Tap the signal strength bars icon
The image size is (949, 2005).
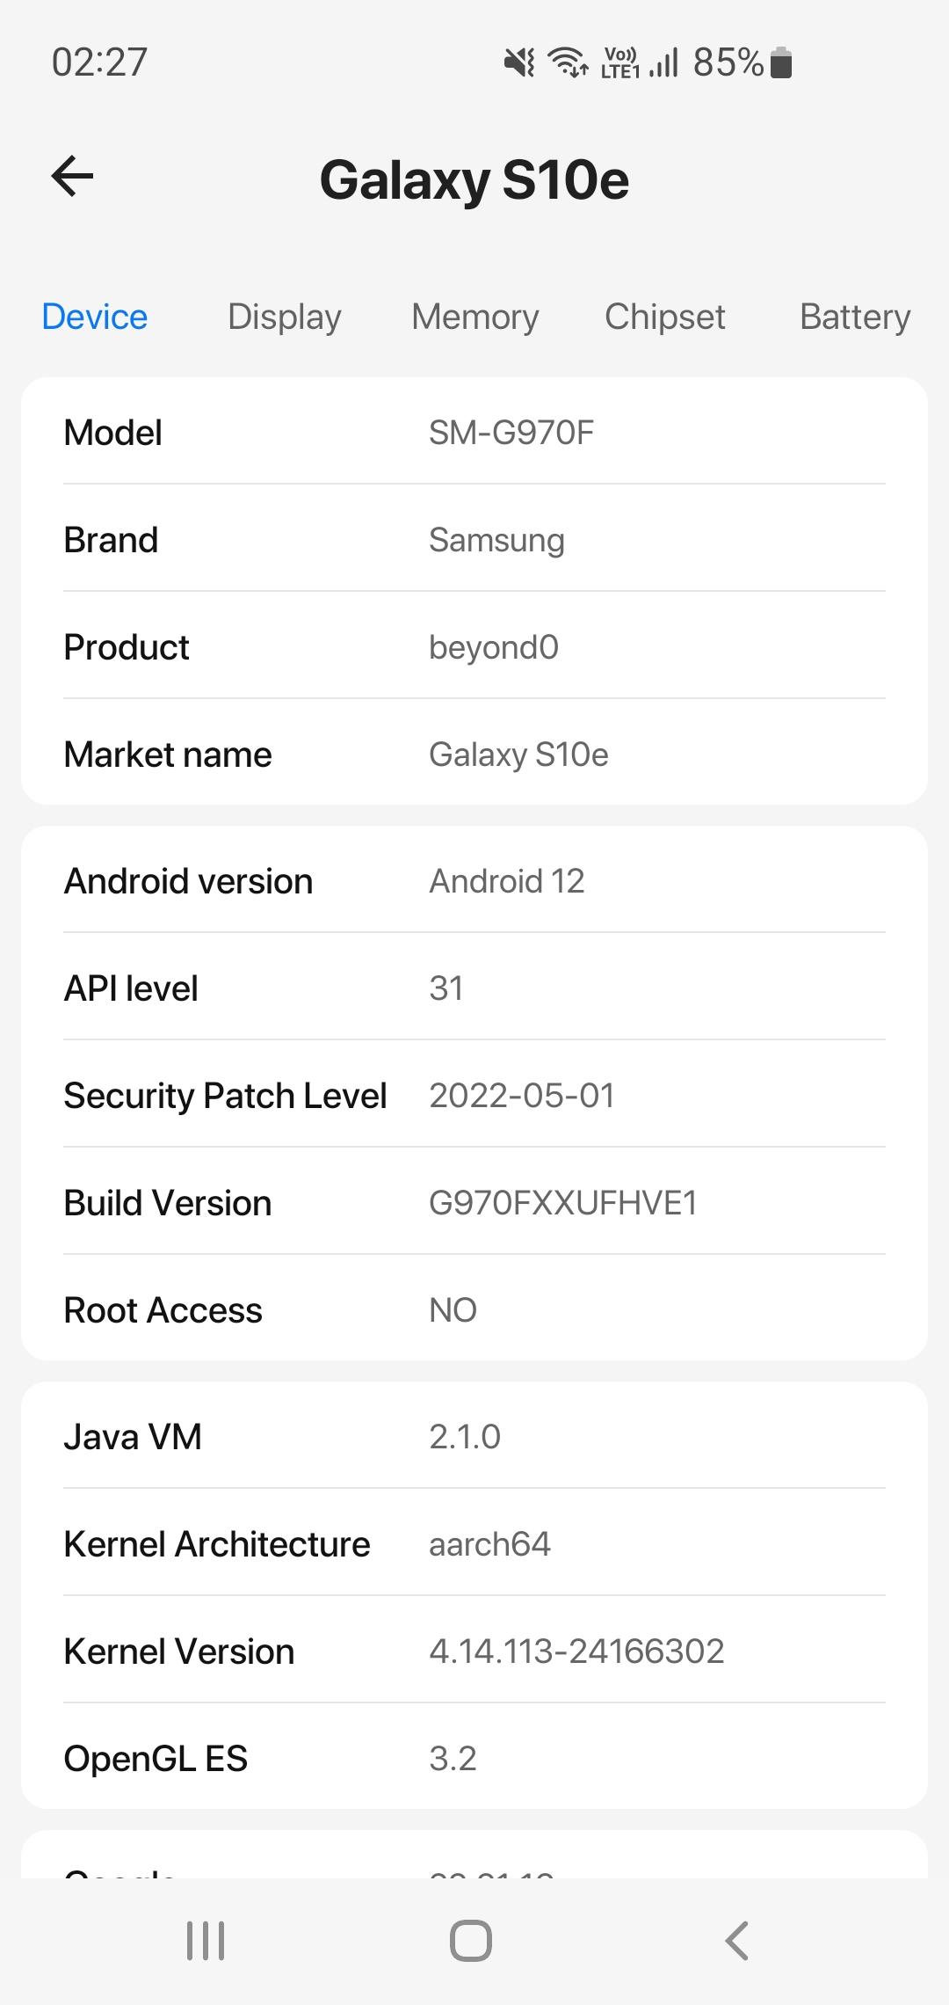coord(664,63)
